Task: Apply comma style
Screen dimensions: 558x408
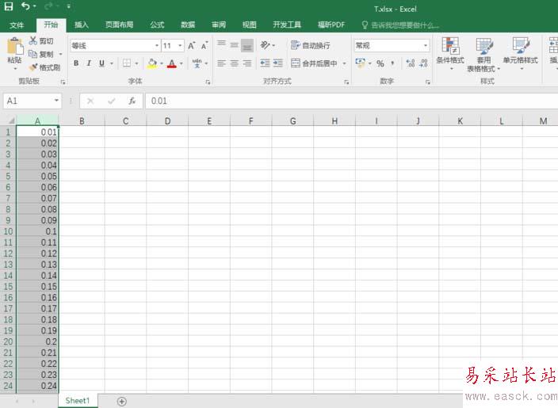Action: 393,63
